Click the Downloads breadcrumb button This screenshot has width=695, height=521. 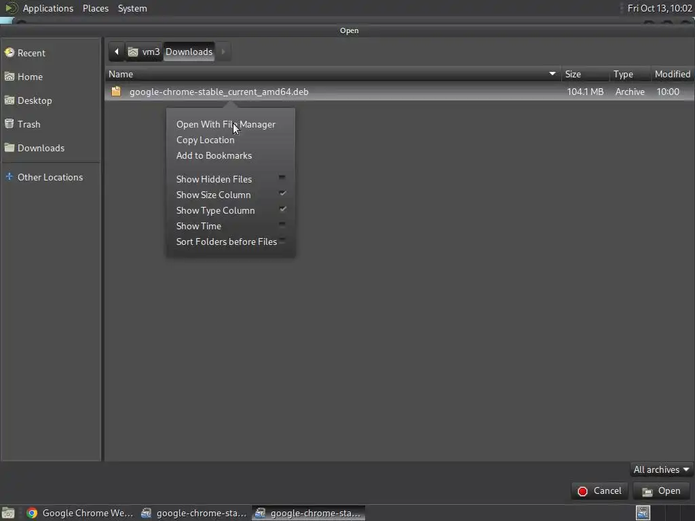coord(189,52)
